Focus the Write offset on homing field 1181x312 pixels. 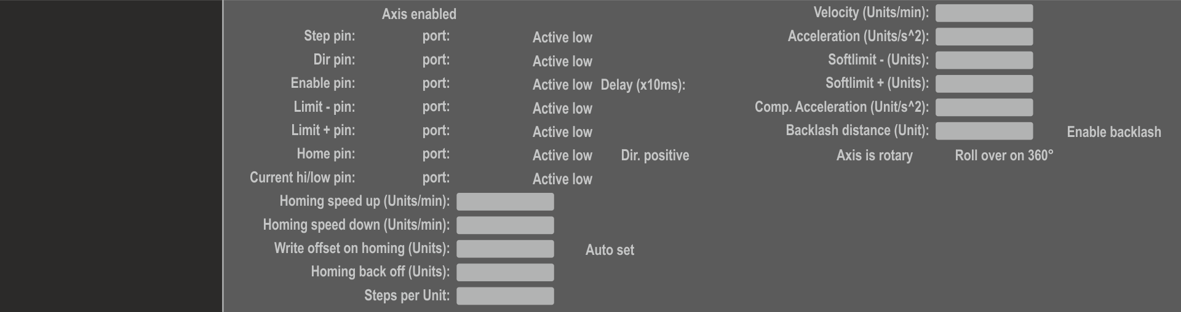[505, 249]
